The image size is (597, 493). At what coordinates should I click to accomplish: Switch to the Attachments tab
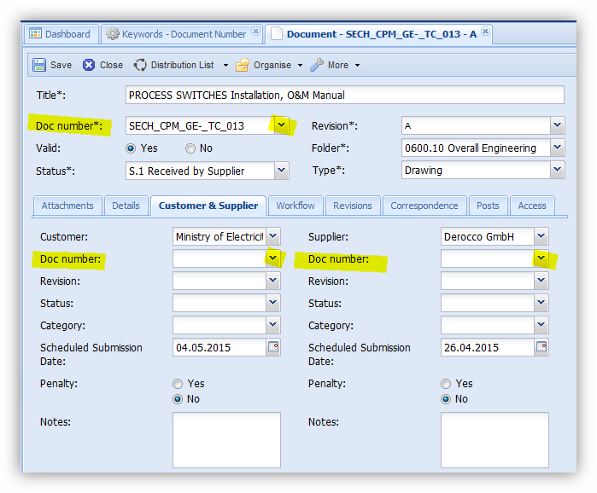pyautogui.click(x=67, y=206)
